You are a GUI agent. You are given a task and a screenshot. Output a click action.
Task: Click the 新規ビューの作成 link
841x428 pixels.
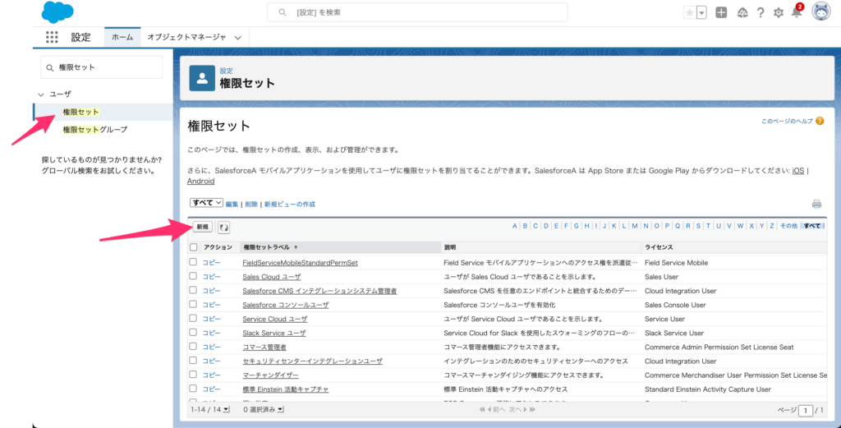pyautogui.click(x=290, y=204)
